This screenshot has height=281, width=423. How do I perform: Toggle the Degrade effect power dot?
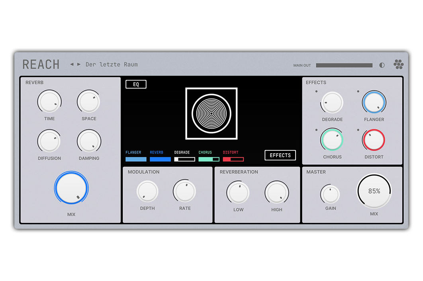coord(317,92)
